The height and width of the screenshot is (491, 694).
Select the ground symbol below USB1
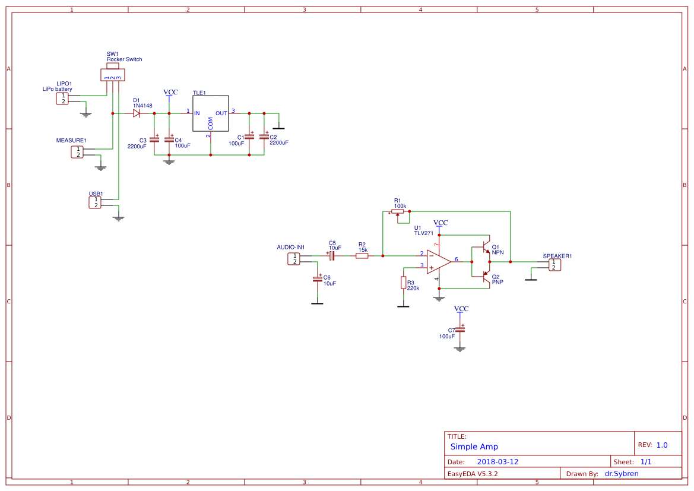118,218
